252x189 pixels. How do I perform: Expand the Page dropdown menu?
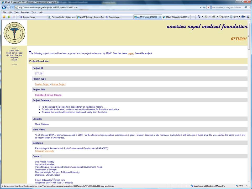point(224,17)
